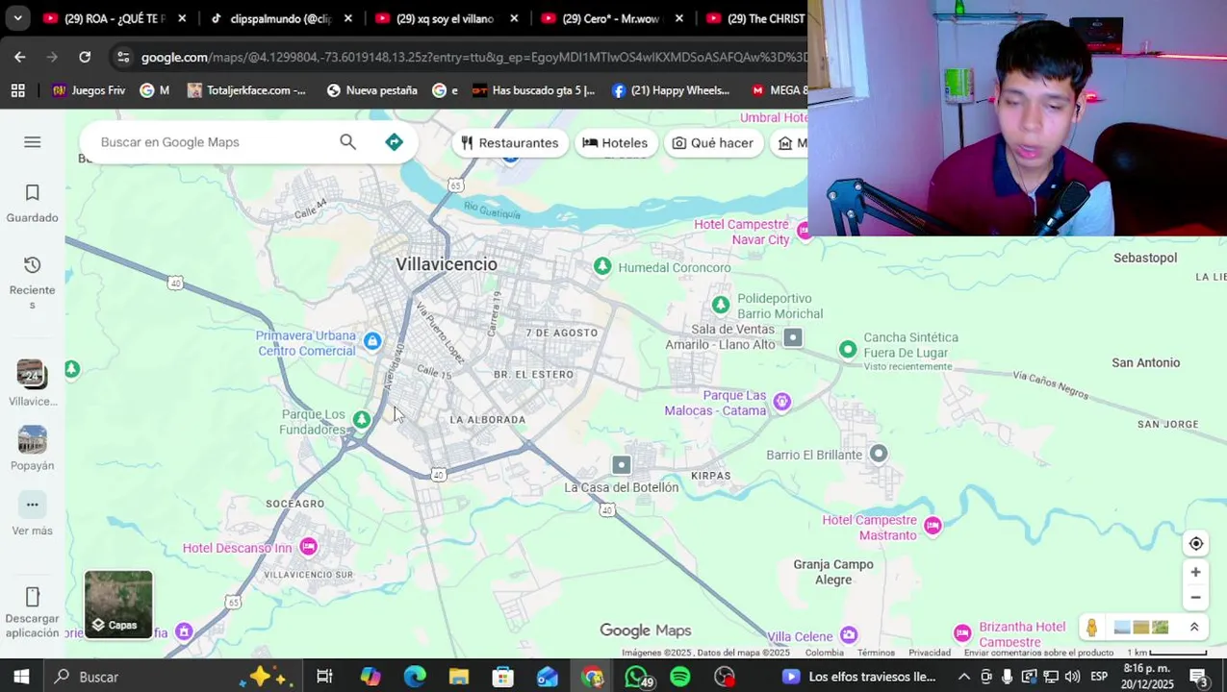Open the Popayán recent place thumbnail
The height and width of the screenshot is (692, 1227).
pyautogui.click(x=32, y=440)
